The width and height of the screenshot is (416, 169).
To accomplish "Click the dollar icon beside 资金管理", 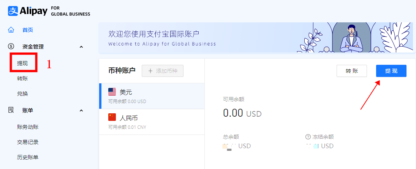I will click(11, 47).
